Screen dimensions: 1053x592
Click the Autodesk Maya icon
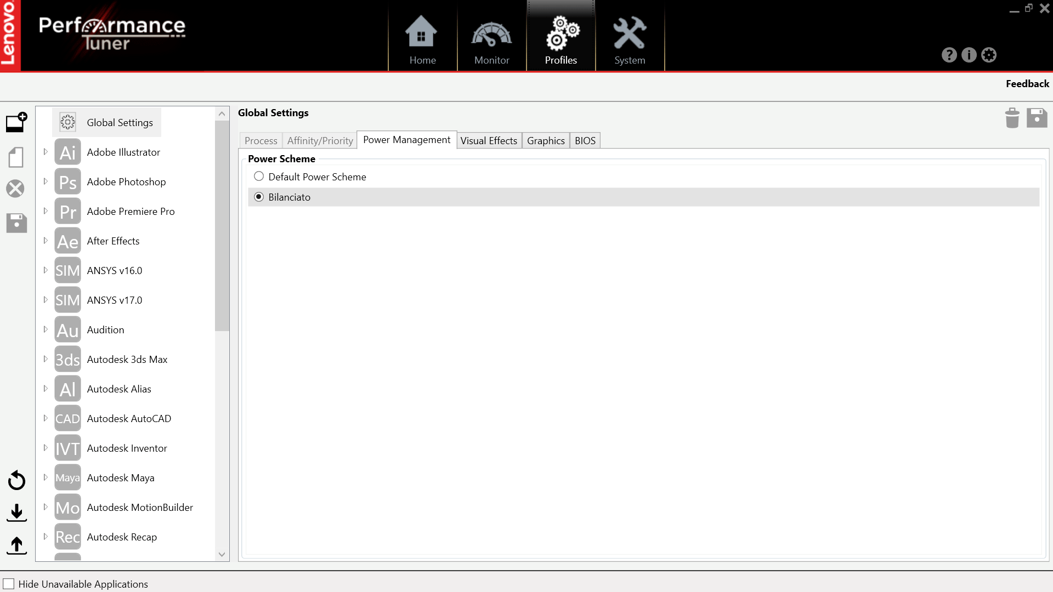click(67, 478)
